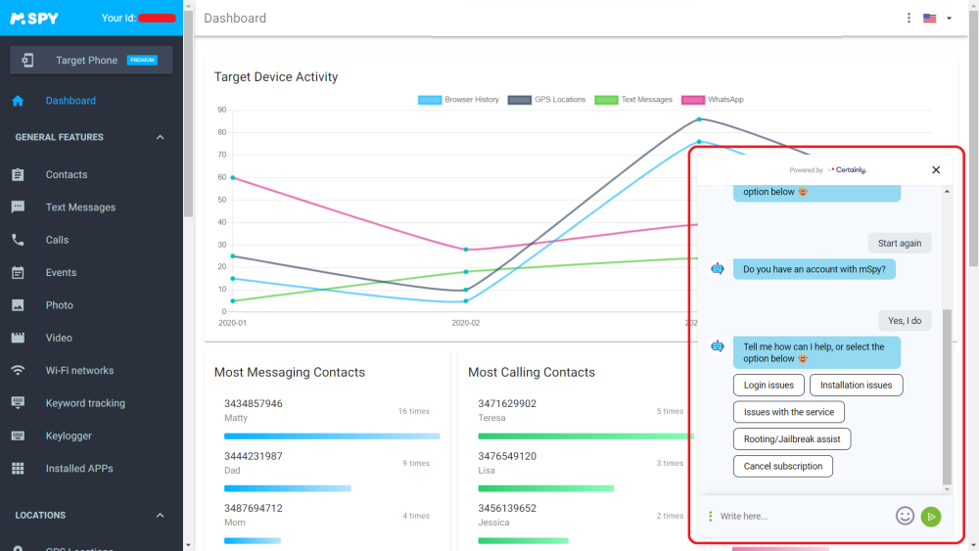Click the Start again chat message
This screenshot has width=979, height=551.
pyautogui.click(x=900, y=244)
